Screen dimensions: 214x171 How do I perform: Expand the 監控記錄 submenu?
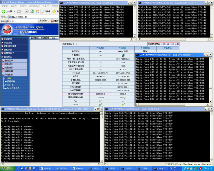click(x=3, y=61)
